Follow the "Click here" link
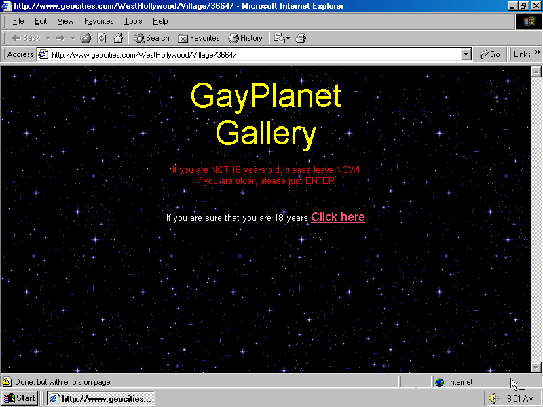543x407 pixels. (x=337, y=217)
